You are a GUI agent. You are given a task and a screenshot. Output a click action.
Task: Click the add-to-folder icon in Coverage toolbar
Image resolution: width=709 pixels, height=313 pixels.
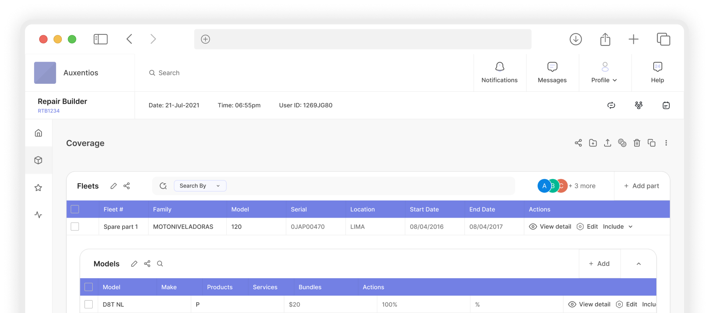[593, 143]
